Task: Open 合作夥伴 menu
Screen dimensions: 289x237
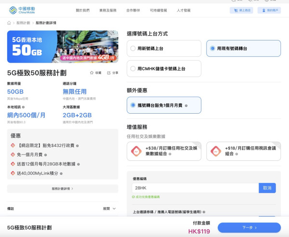Action: 133,11
